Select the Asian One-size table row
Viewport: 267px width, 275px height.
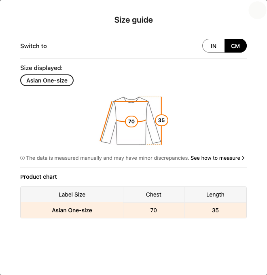(133, 210)
